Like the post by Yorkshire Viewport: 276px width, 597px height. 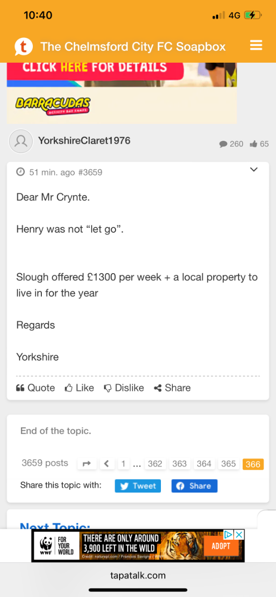79,388
